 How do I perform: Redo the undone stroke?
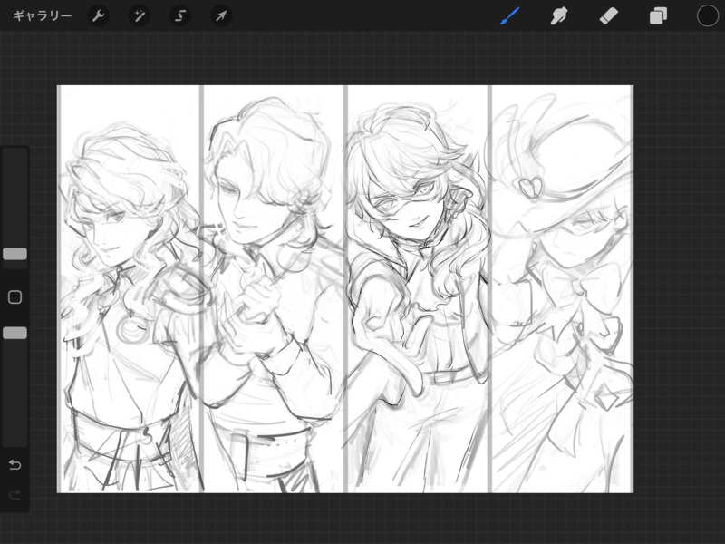click(x=14, y=495)
